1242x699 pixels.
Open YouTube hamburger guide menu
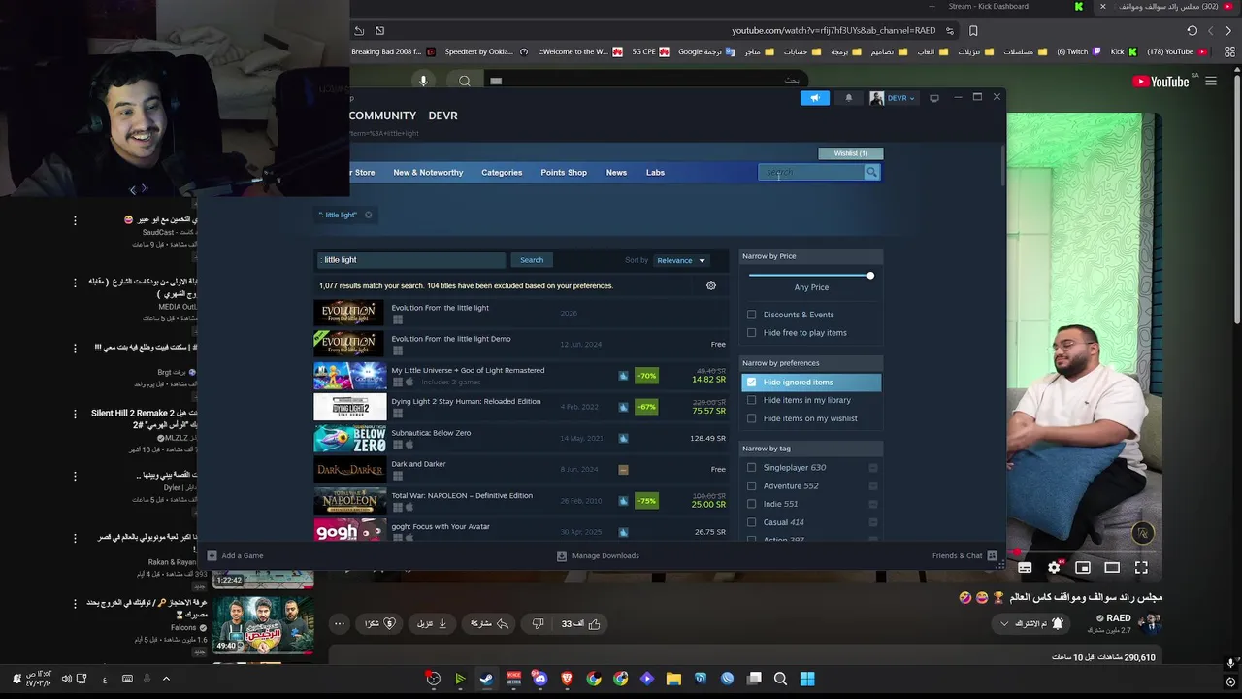click(1211, 82)
